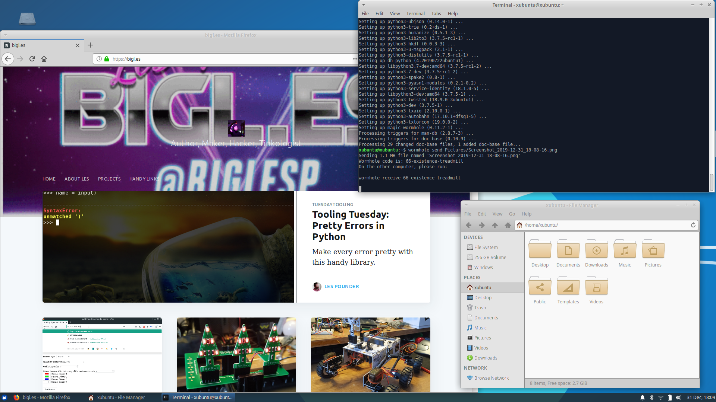716x402 pixels.
Task: Click the Browse Network option in sidebar
Action: [491, 378]
